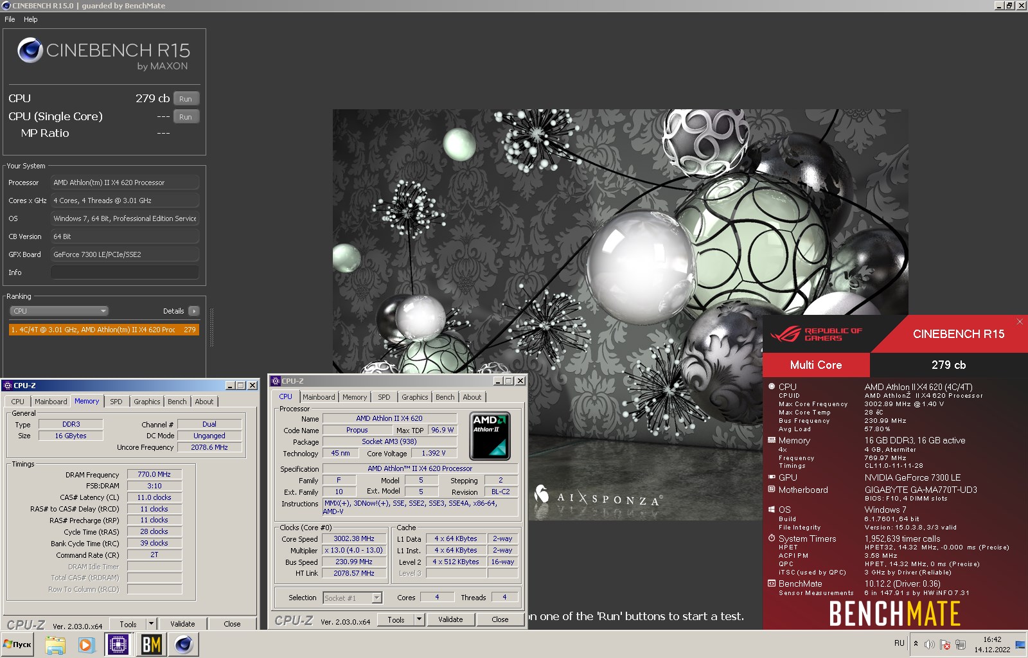Click the left CPU-Z window title icon

(x=8, y=386)
